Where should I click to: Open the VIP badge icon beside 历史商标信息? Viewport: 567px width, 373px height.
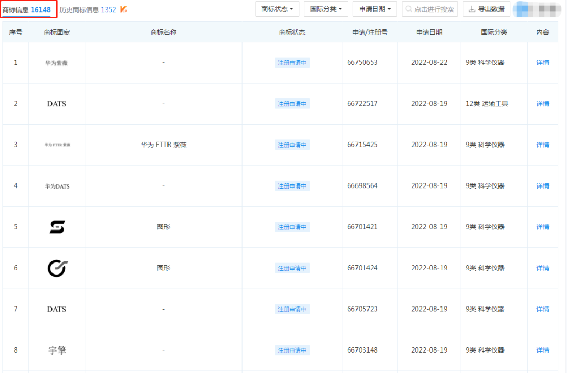tap(123, 9)
